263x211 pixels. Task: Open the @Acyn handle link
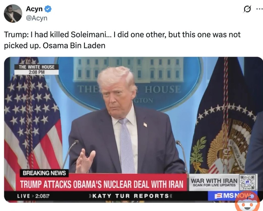click(37, 18)
